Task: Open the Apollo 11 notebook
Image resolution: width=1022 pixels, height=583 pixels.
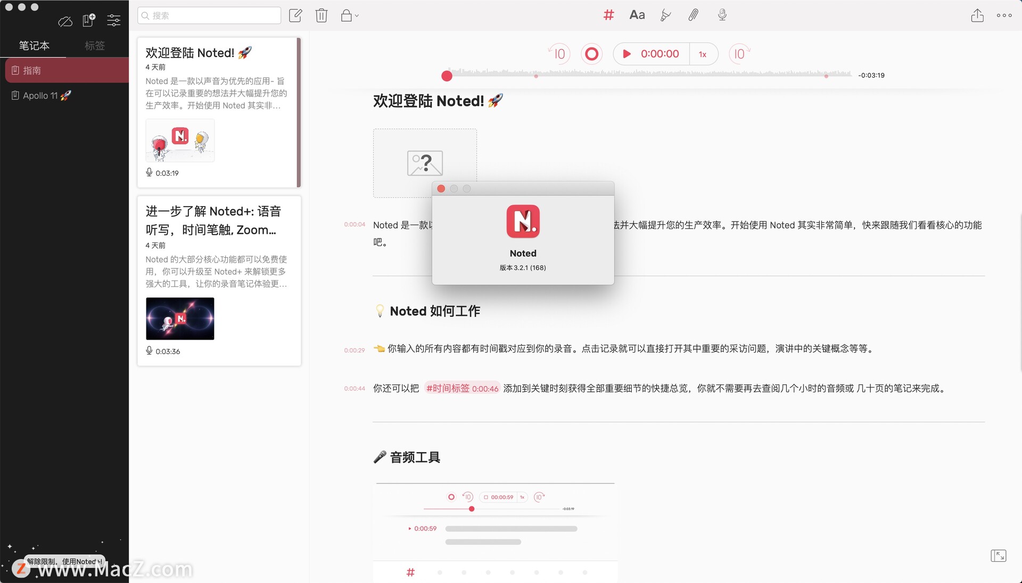Action: click(x=40, y=96)
